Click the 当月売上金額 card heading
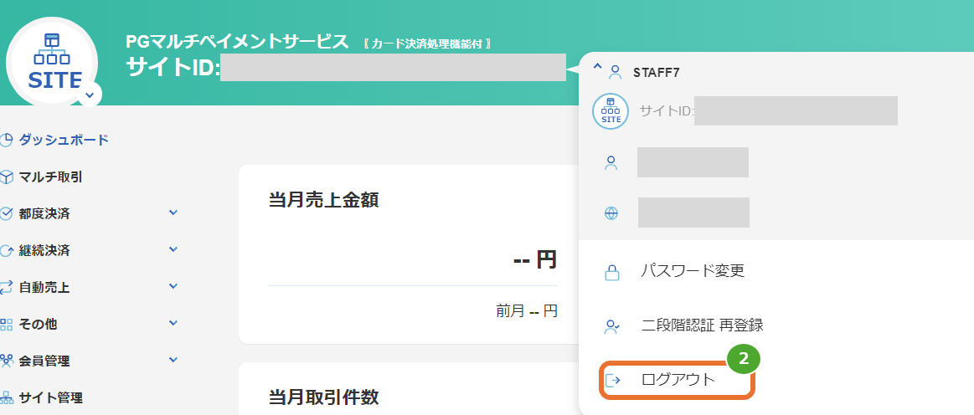The width and height of the screenshot is (974, 415). (x=323, y=200)
